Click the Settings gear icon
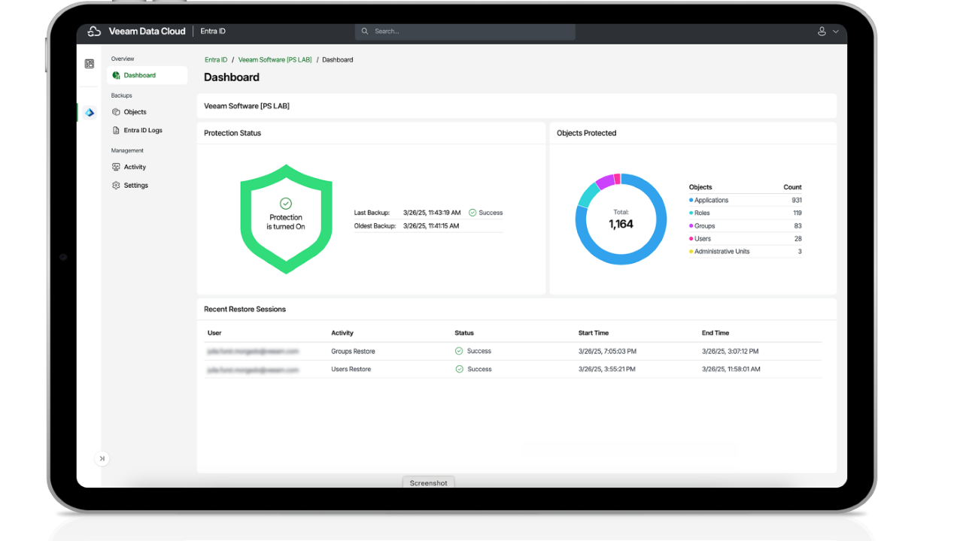This screenshot has width=963, height=541. tap(116, 185)
